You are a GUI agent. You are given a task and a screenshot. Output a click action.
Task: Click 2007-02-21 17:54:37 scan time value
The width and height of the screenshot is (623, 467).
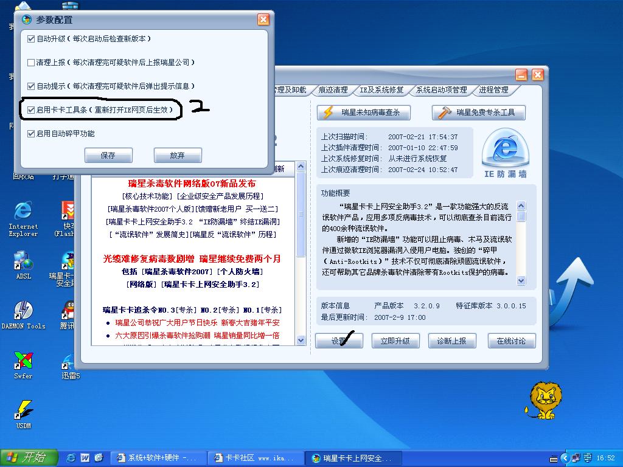[423, 137]
